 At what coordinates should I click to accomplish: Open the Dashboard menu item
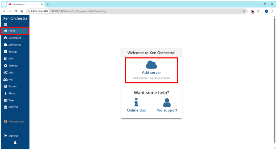coord(15,38)
